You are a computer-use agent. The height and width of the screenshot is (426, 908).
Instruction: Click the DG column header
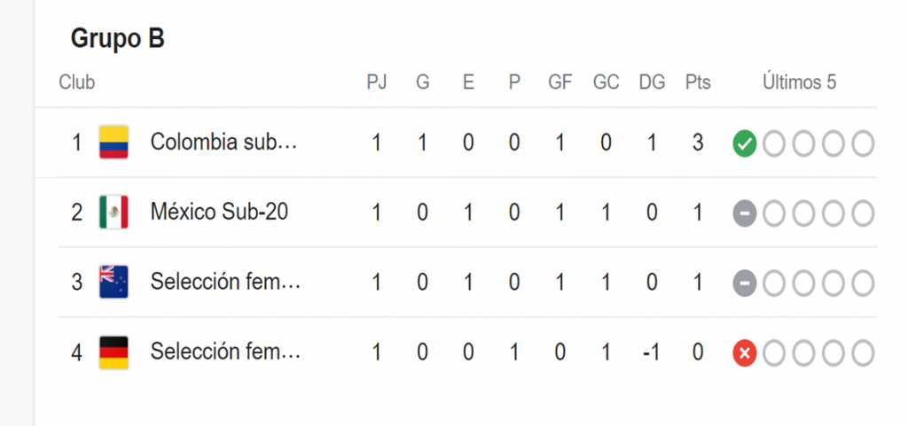652,82
